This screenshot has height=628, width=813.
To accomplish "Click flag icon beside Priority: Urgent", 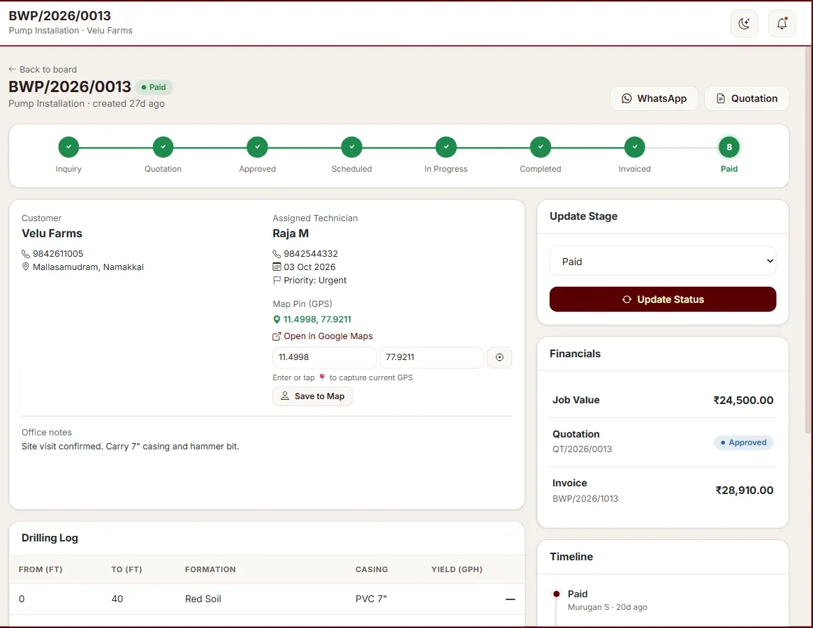I will click(x=277, y=281).
